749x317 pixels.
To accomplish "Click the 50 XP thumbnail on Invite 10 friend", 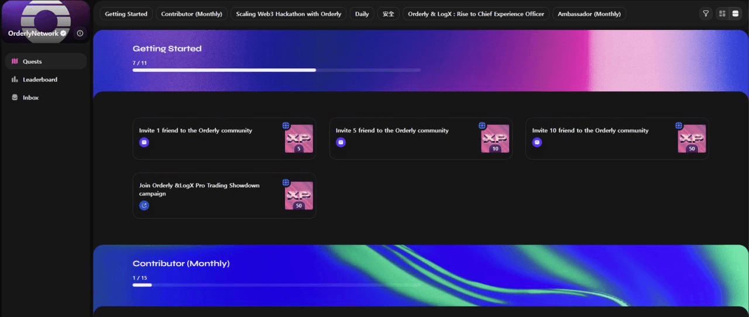I will pyautogui.click(x=692, y=139).
